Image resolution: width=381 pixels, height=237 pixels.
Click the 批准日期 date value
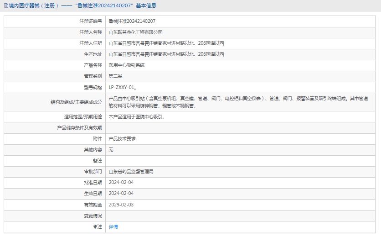(121, 183)
